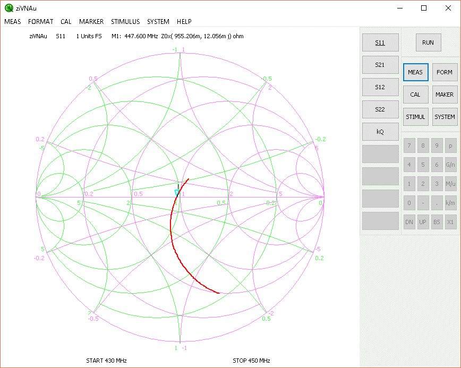This screenshot has height=368, width=461.
Task: Click the X1 keypad key
Action: click(x=451, y=222)
